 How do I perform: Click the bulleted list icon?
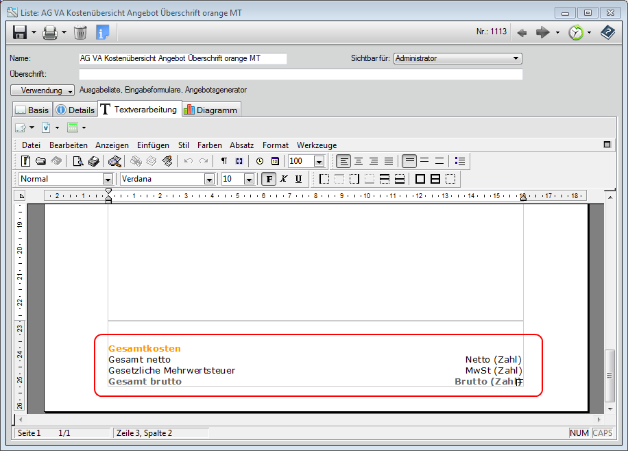460,161
